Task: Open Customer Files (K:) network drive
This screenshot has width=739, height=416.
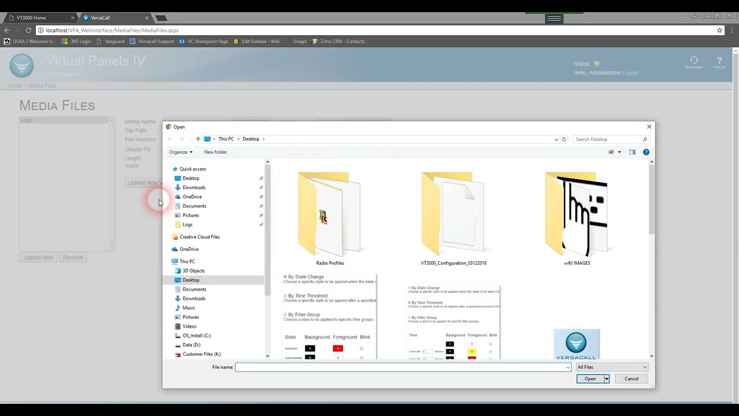Action: point(201,354)
